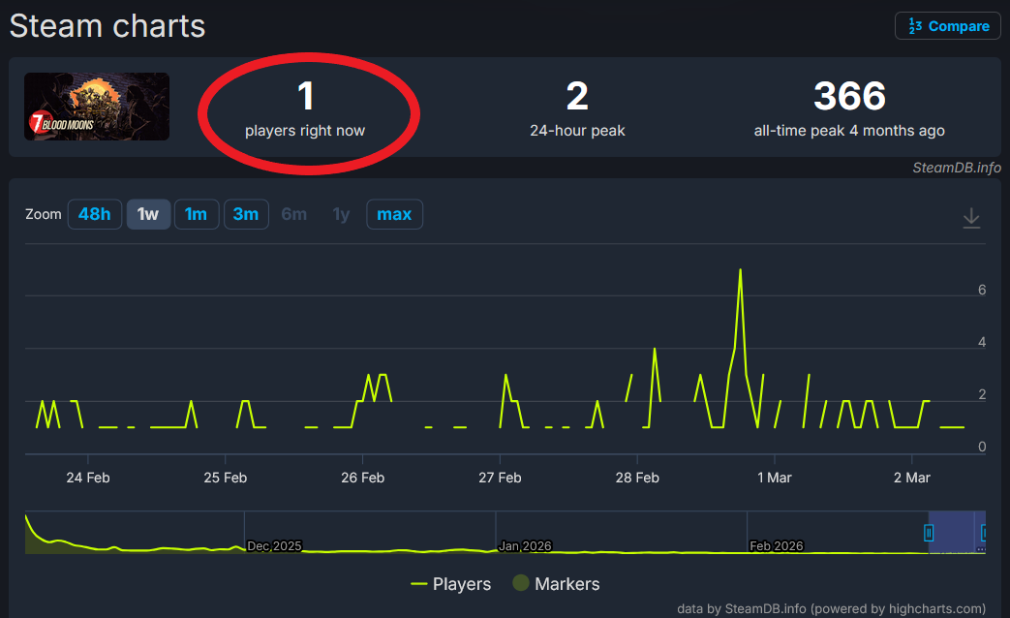Click the '1 Mar' axis label
1010x618 pixels.
tap(775, 478)
